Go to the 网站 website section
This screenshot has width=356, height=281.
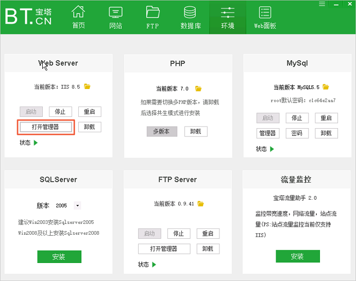pyautogui.click(x=115, y=17)
